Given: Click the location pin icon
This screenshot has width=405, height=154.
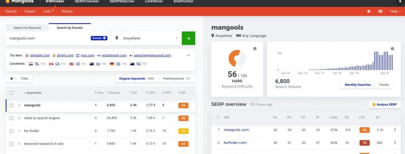Looking at the screenshot, I should click(x=117, y=38).
